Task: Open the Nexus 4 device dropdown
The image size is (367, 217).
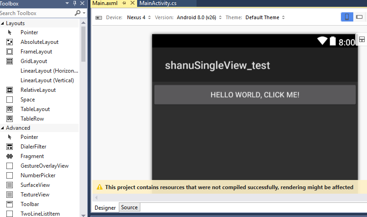Action: point(139,17)
